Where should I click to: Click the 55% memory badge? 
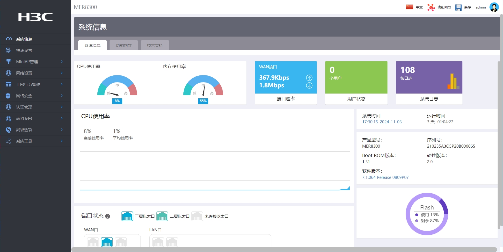[x=203, y=101]
